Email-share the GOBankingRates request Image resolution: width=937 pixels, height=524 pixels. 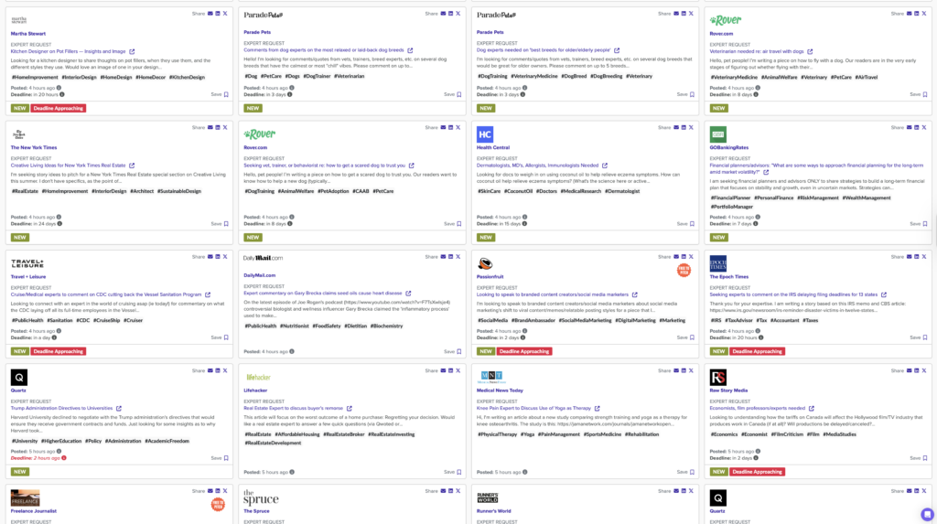click(910, 128)
